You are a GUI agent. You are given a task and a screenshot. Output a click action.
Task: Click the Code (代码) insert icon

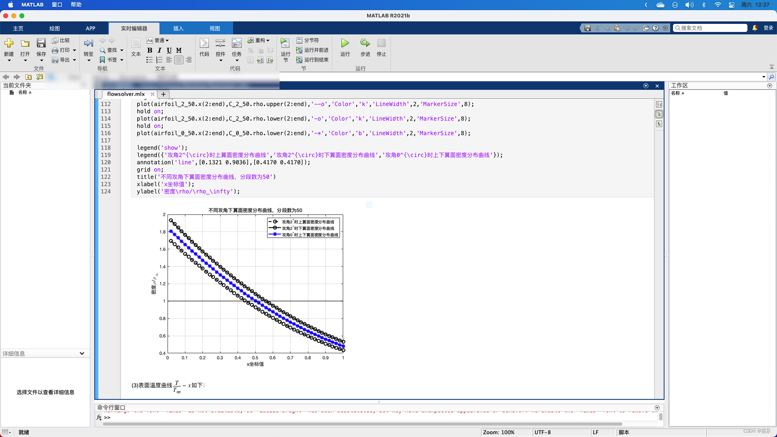204,44
